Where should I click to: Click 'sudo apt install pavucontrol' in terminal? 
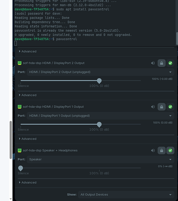pyautogui.click(x=82, y=9)
